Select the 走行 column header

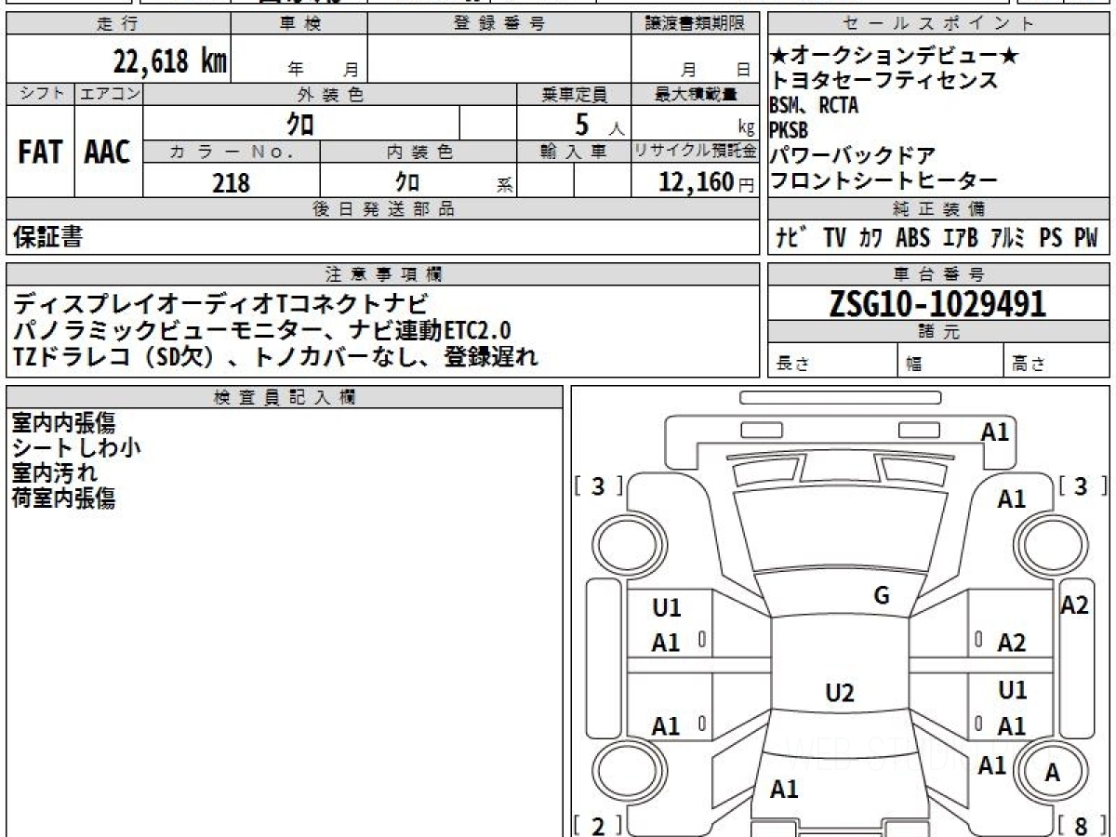[x=116, y=24]
